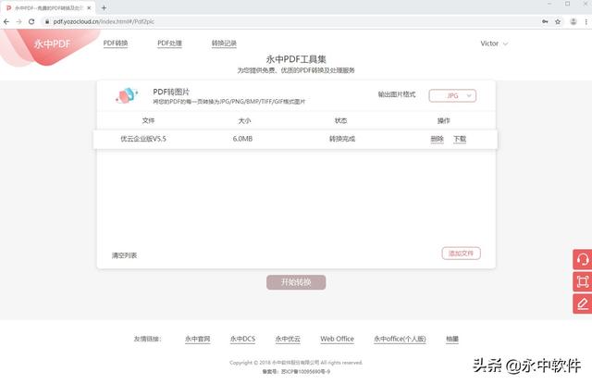Viewport: 592px width, 384px height.
Task: Open a new browser tab with plus
Action: (x=104, y=7)
